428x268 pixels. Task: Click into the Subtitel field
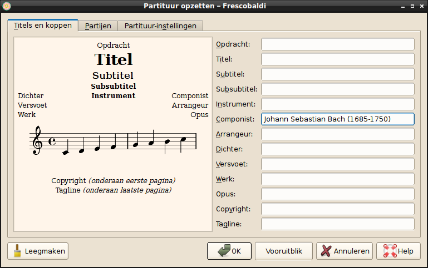(x=337, y=74)
